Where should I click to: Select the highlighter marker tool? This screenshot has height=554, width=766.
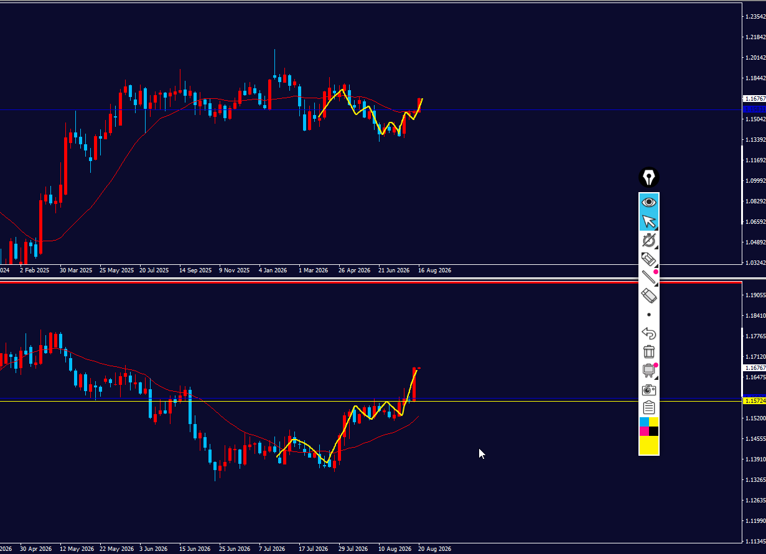pos(649,259)
